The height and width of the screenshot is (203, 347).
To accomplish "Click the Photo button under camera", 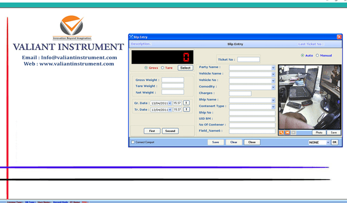I will pyautogui.click(x=319, y=132).
